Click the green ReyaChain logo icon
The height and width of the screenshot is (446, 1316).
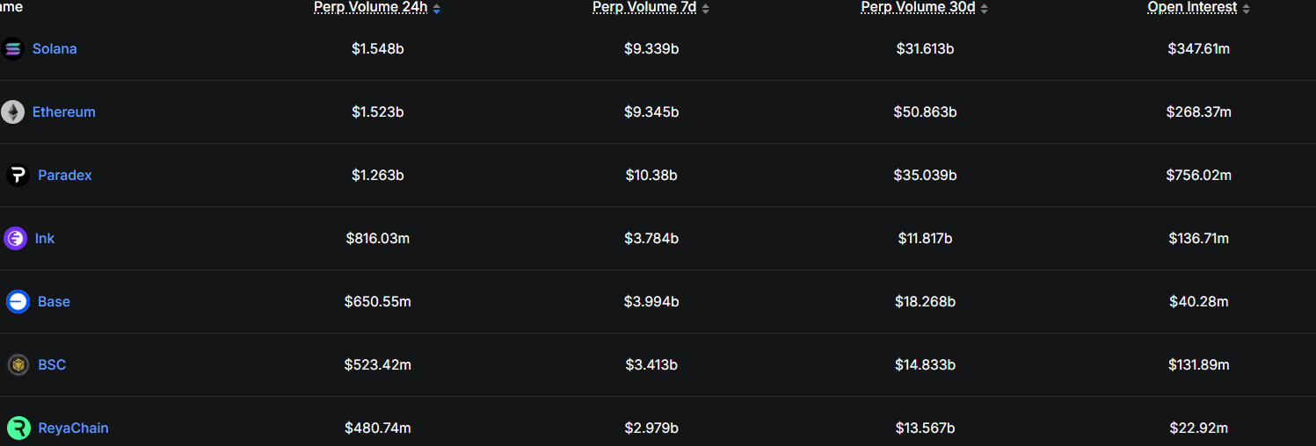18,428
